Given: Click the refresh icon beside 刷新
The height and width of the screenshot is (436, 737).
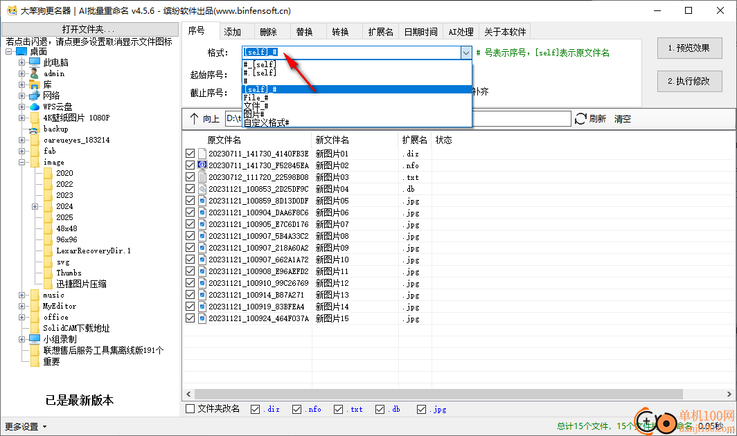Looking at the screenshot, I should (x=580, y=119).
